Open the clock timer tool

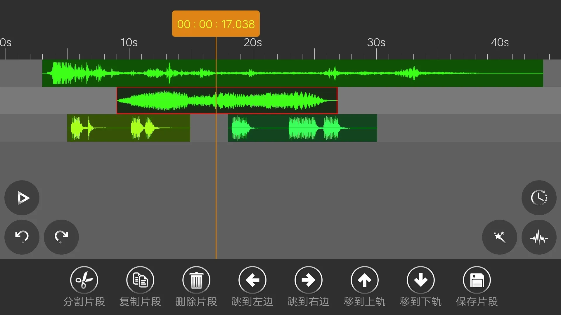point(539,198)
